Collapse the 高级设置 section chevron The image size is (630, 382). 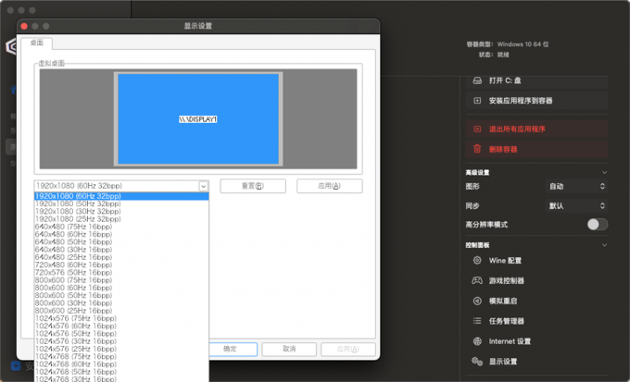point(604,173)
